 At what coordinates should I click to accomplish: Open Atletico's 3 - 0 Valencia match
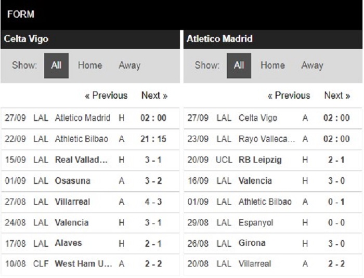click(273, 181)
